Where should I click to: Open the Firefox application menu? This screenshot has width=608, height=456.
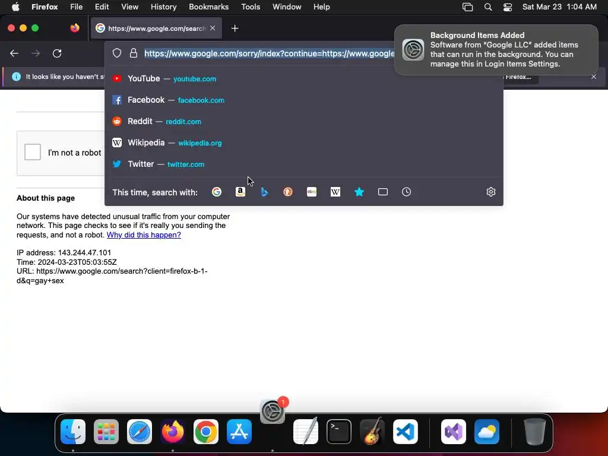pos(45,7)
